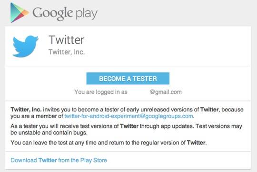Select the Twitter app title heading
Image resolution: width=257 pixels, height=172 pixels.
66,40
